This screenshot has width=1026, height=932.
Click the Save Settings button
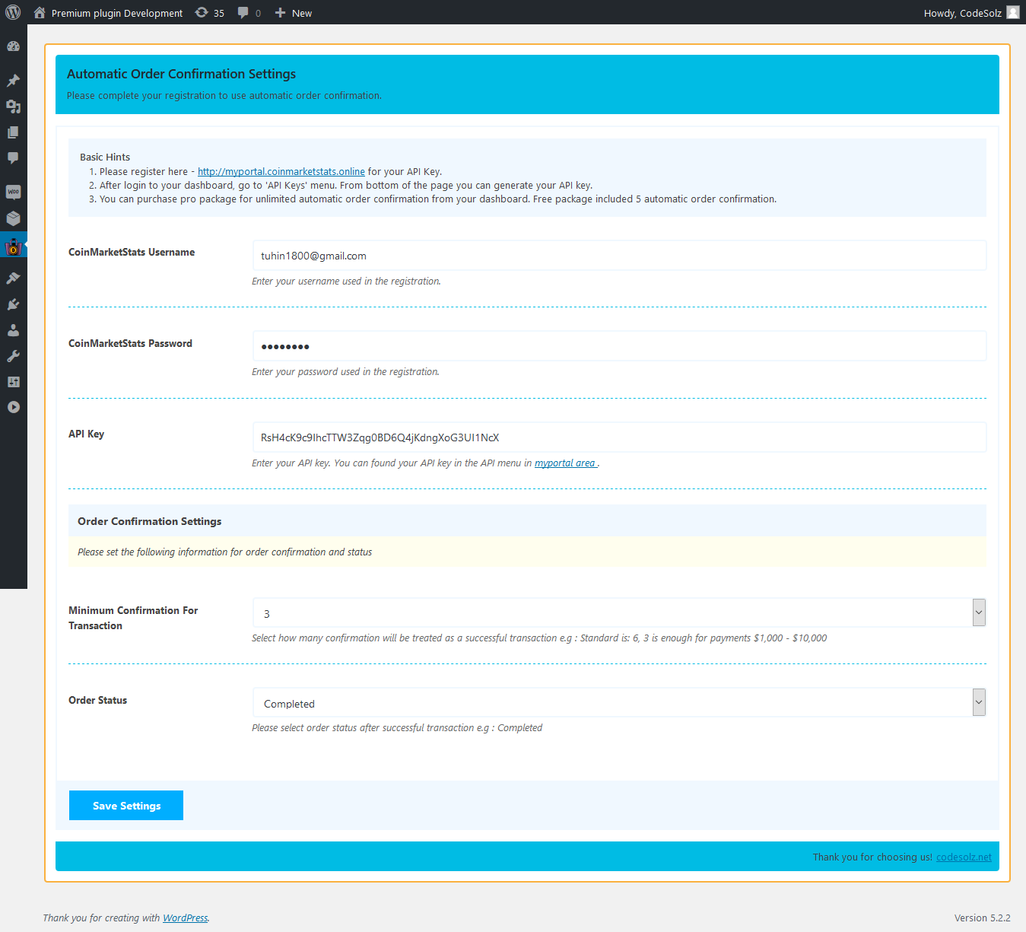(126, 806)
